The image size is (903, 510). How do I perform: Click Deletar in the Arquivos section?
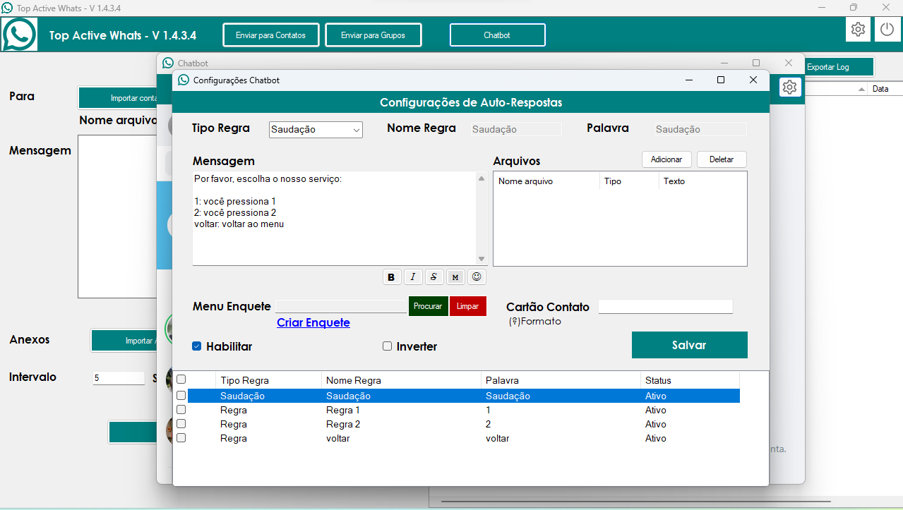(x=722, y=159)
